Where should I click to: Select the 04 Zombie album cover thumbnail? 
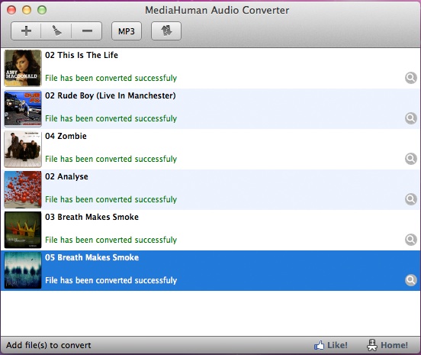23,149
